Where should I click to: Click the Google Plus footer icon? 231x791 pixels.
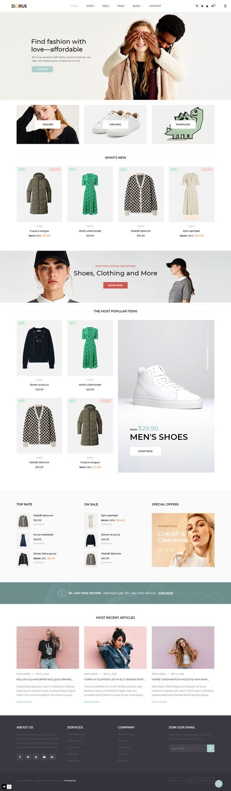click(52, 757)
